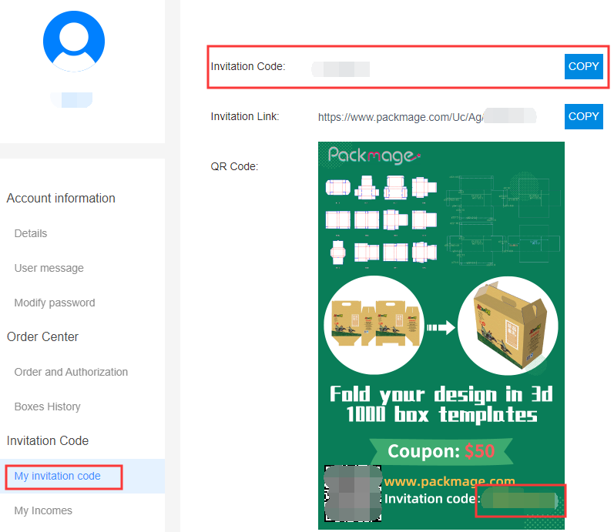
Task: Copy the Invitation Code
Action: click(x=583, y=66)
